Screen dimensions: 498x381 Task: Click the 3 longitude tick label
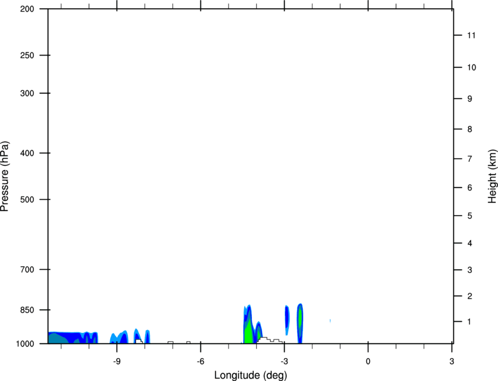click(452, 362)
